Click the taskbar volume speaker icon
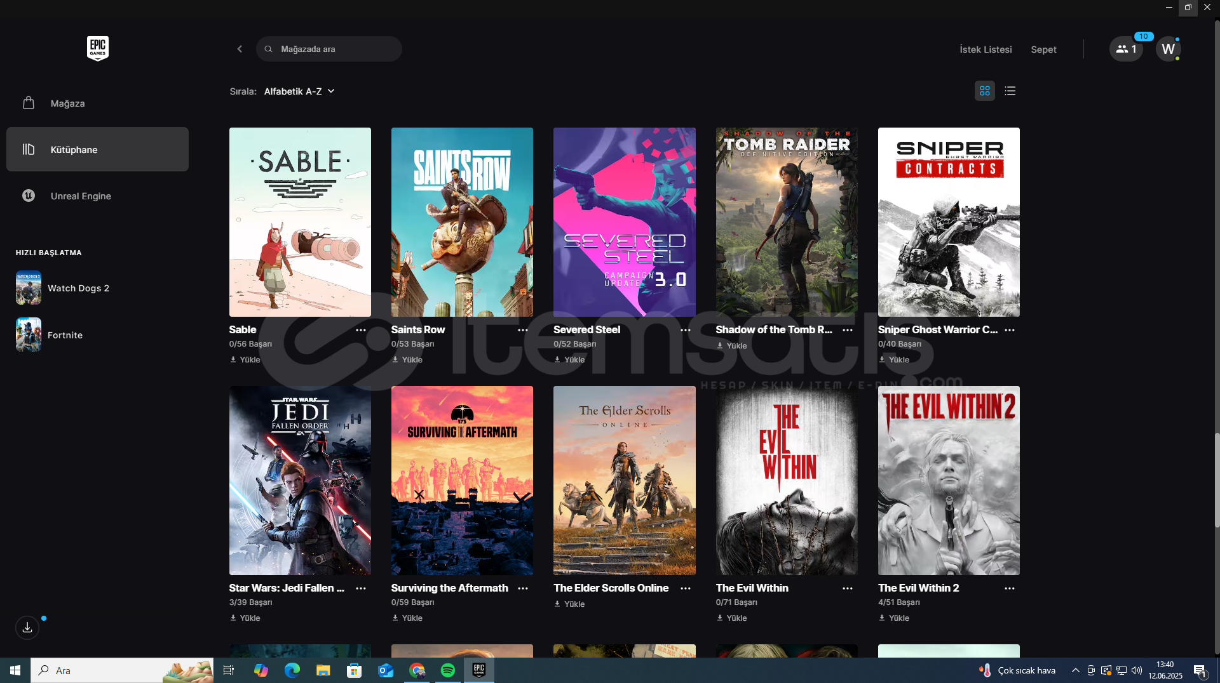Image resolution: width=1220 pixels, height=683 pixels. (x=1137, y=670)
